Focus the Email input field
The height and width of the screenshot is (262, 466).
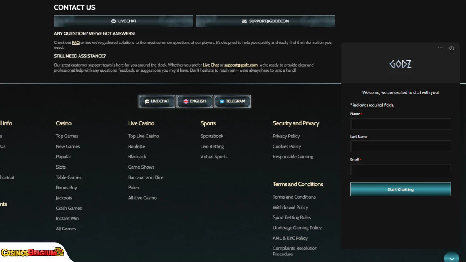point(401,170)
